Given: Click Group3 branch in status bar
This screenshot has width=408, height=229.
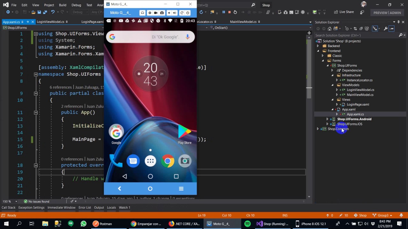Looking at the screenshot, I should (382, 215).
